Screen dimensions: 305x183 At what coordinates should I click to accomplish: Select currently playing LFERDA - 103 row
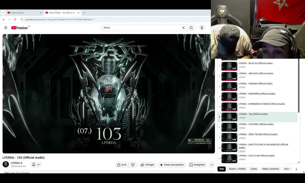tap(257, 117)
